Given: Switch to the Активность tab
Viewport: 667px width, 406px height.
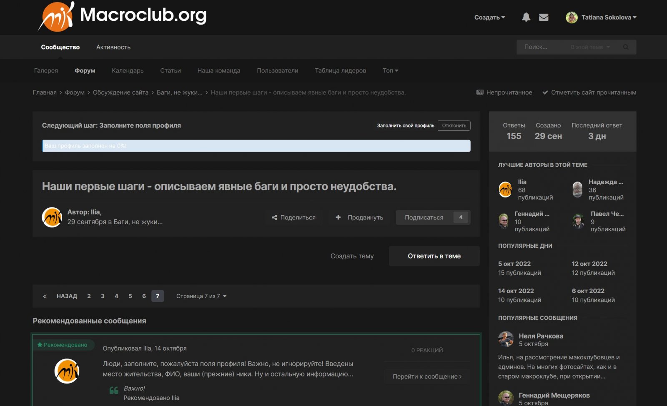Looking at the screenshot, I should 113,47.
